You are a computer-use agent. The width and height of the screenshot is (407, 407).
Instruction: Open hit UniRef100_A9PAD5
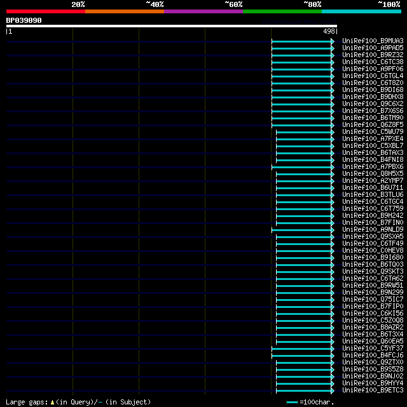pyautogui.click(x=373, y=48)
